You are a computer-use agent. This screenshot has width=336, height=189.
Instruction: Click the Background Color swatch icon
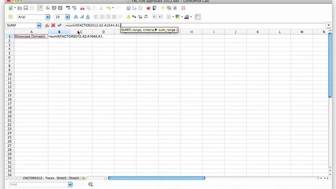[177, 17]
